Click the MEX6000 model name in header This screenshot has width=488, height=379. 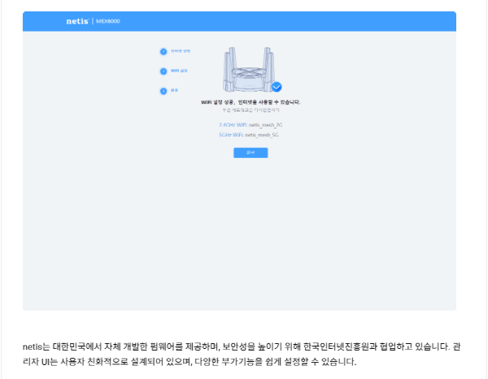[x=108, y=21]
